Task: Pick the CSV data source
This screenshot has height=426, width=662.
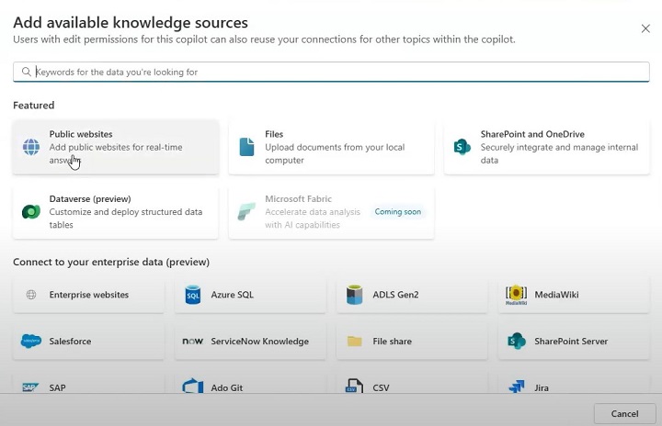Action: coord(412,387)
